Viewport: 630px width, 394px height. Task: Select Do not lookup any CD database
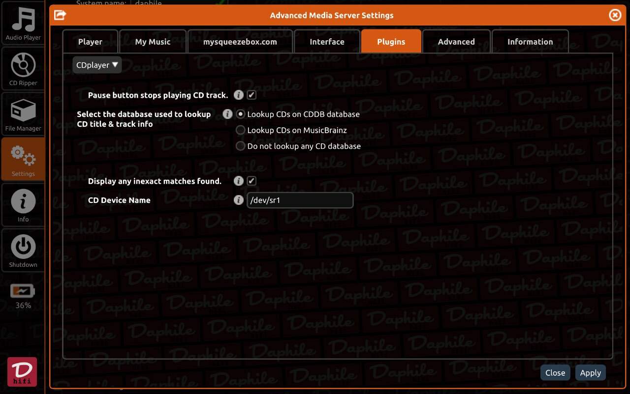click(x=241, y=146)
